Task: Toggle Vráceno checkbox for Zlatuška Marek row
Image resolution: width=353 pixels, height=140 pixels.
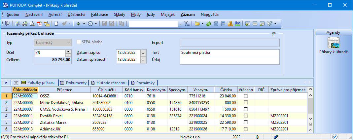Action: (246, 122)
